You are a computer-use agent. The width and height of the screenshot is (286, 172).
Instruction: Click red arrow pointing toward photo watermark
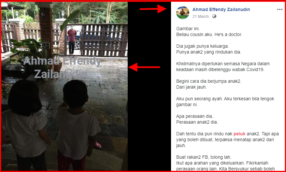[144, 67]
